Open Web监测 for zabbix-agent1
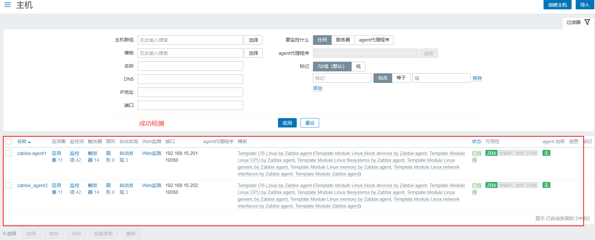Image resolution: width=595 pixels, height=240 pixels. (152, 153)
